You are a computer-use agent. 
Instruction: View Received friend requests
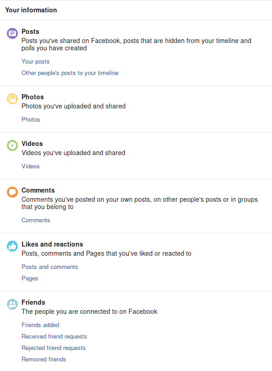click(x=54, y=336)
